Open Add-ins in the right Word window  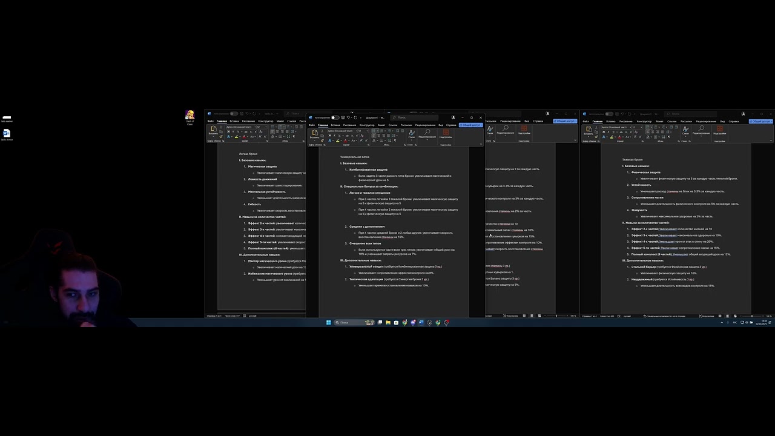coord(720,130)
